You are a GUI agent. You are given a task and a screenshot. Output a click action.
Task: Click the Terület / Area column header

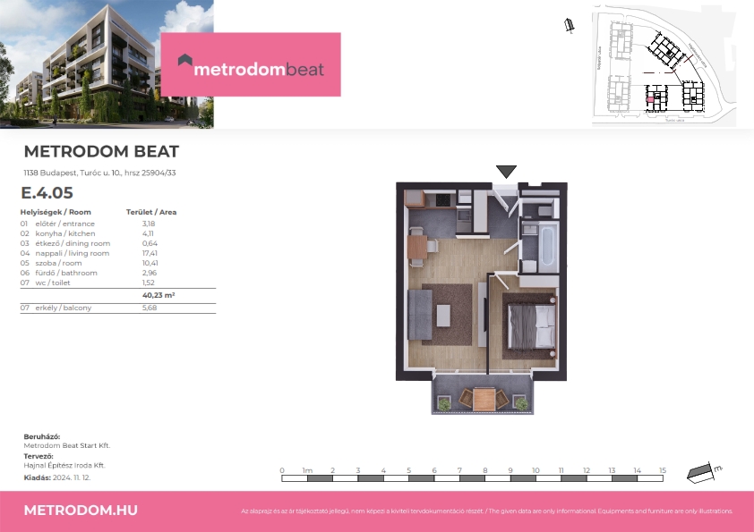click(151, 212)
